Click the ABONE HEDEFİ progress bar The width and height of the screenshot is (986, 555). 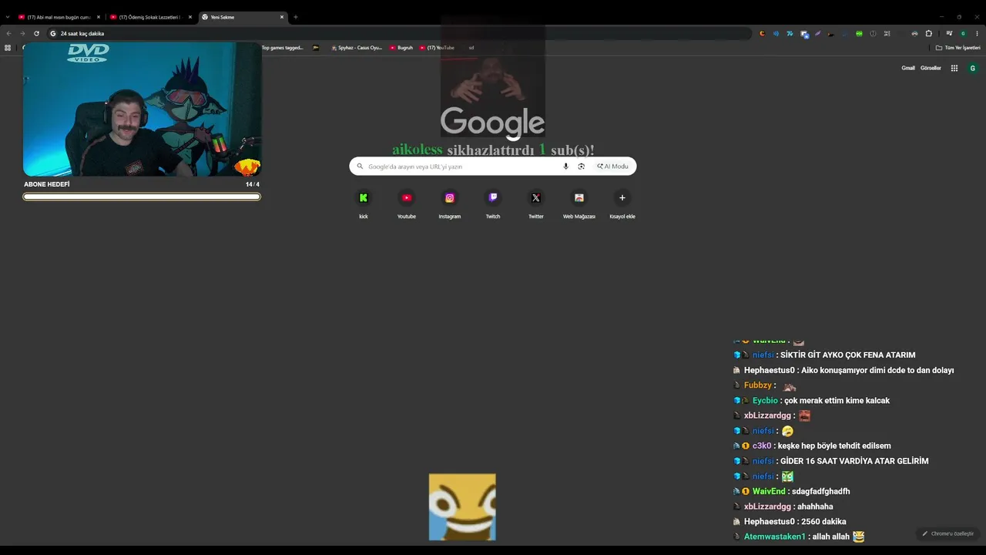coord(142,197)
